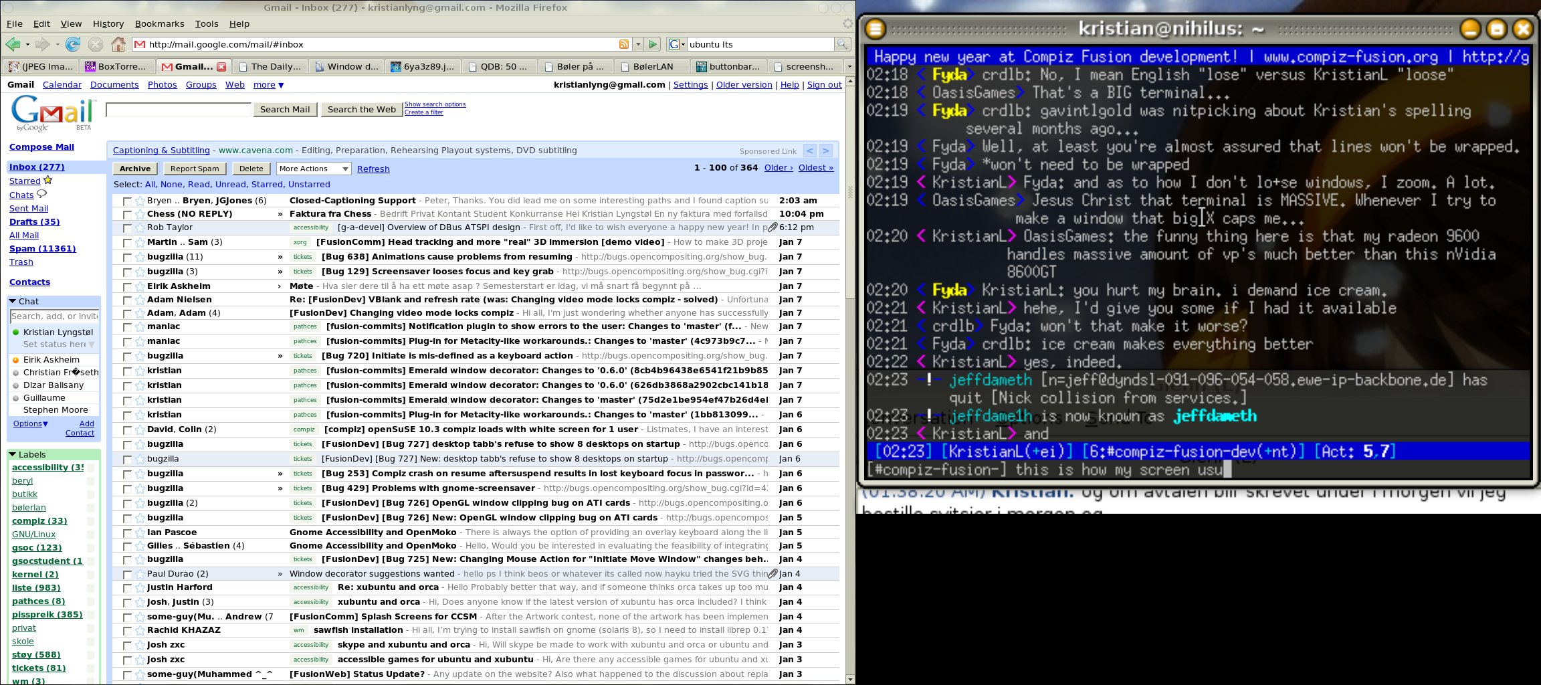This screenshot has height=685, width=1541.
Task: Reload page with Firefox reload icon
Action: pyautogui.click(x=73, y=45)
